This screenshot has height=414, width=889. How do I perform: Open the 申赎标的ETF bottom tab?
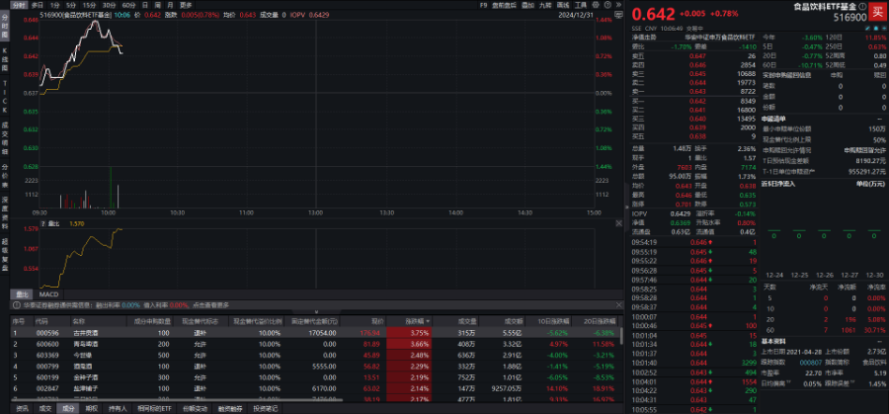pos(153,407)
